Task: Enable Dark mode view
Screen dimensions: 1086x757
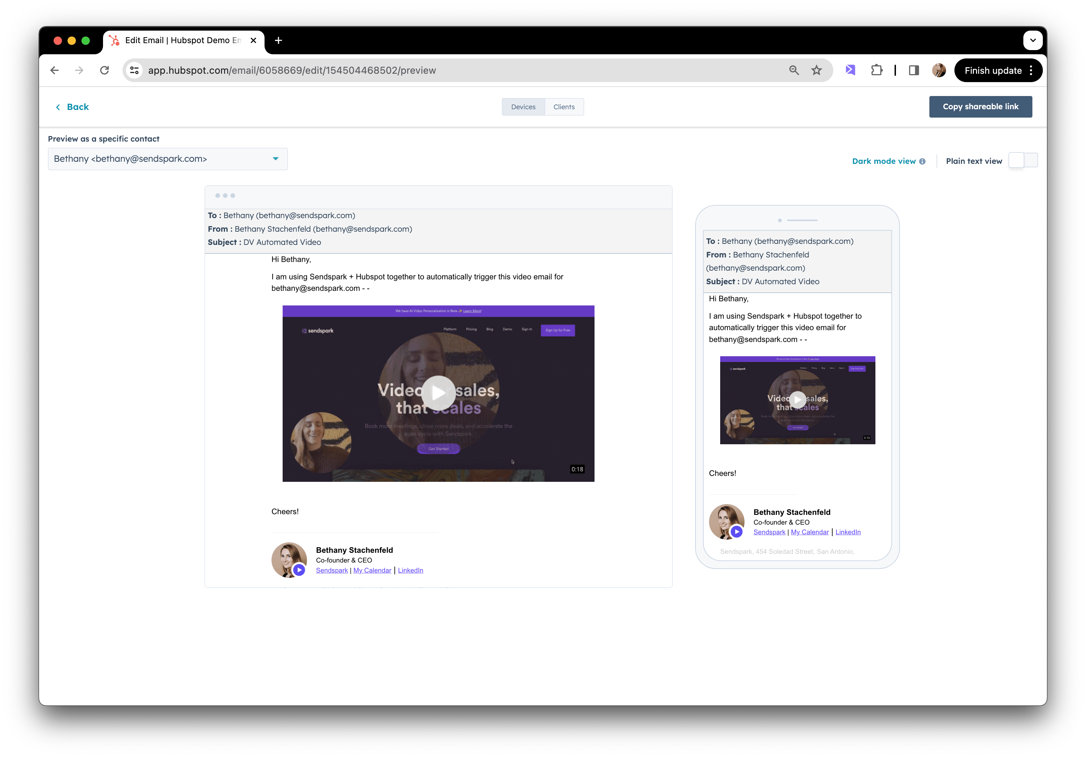Action: (883, 161)
